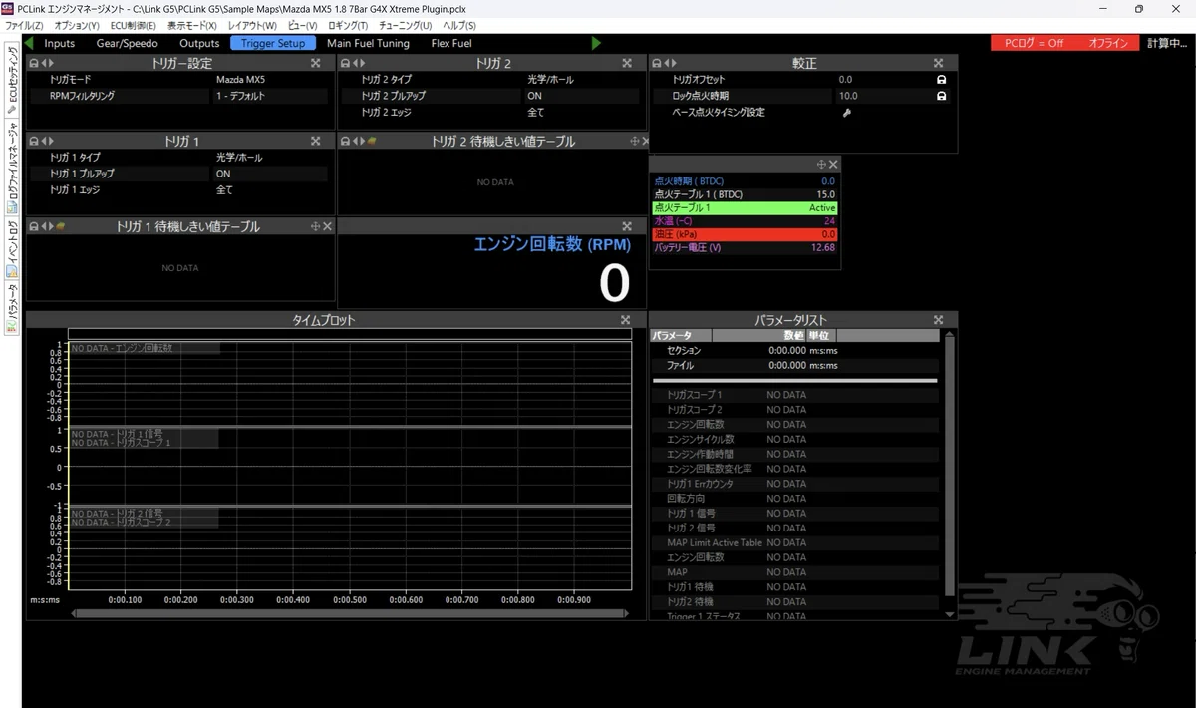
Task: Select the Trigger Setup tab
Action: coord(273,43)
